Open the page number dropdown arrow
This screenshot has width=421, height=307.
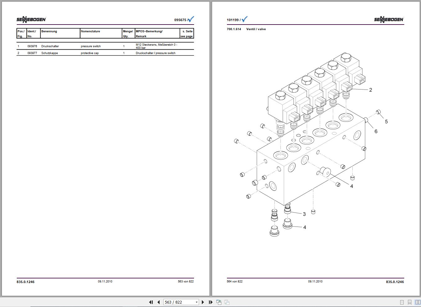tap(197, 302)
